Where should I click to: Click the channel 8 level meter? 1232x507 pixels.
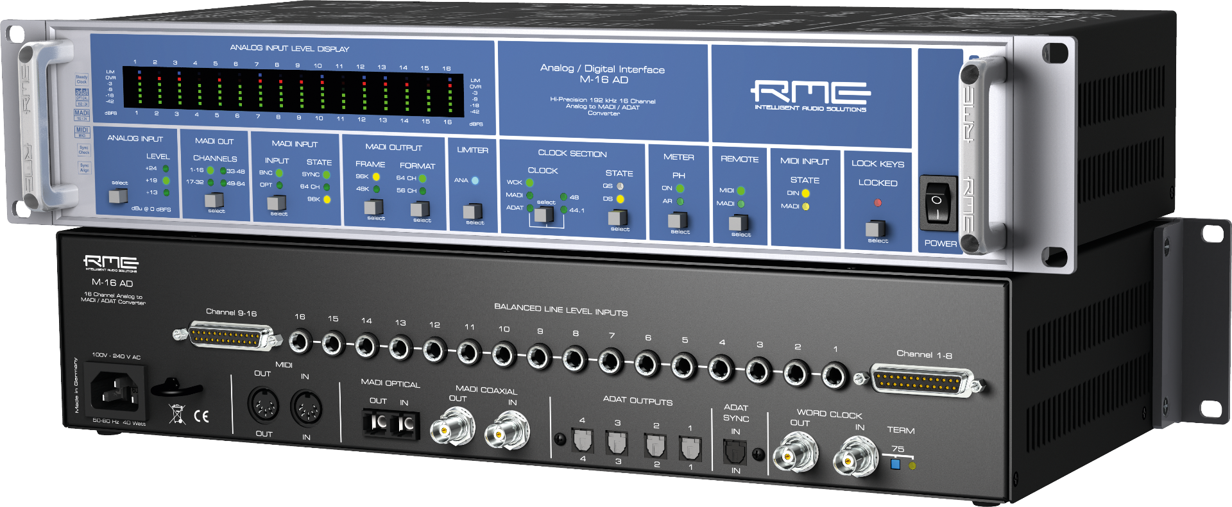tap(280, 91)
